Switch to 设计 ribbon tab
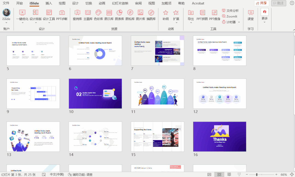This screenshot has width=295, height=177. click(75, 3)
